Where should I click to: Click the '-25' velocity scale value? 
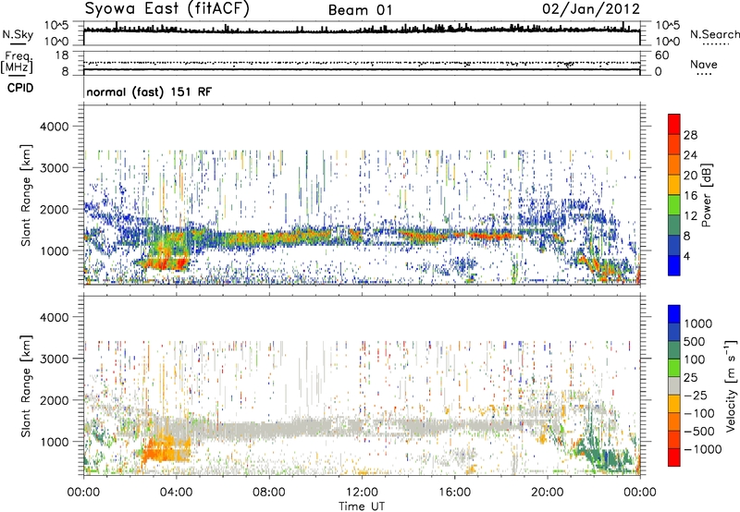coord(696,396)
